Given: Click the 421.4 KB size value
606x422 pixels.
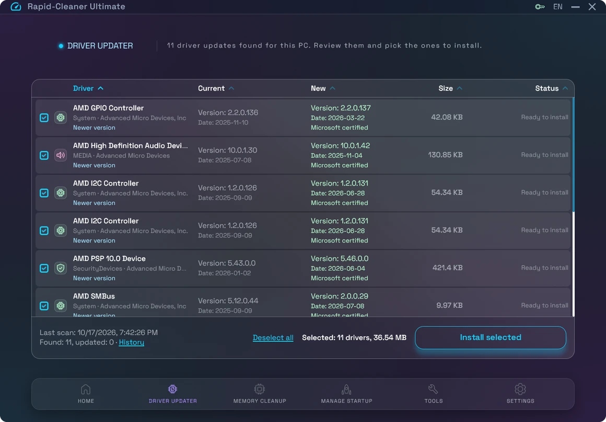Looking at the screenshot, I should 448,268.
